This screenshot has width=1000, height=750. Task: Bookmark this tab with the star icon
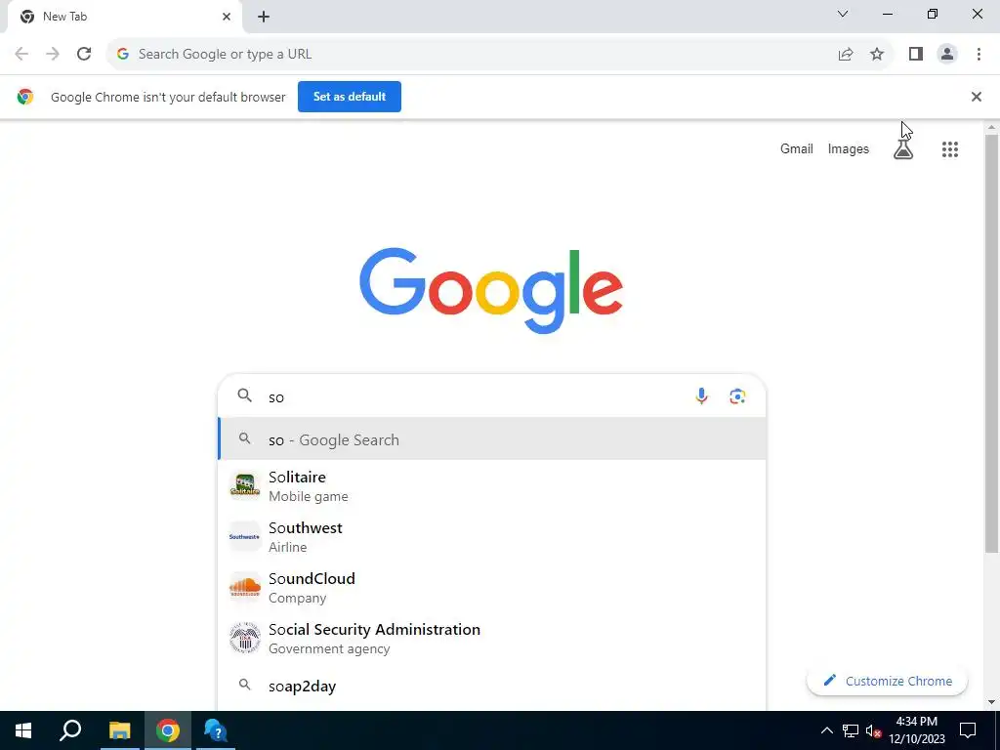pyautogui.click(x=877, y=55)
